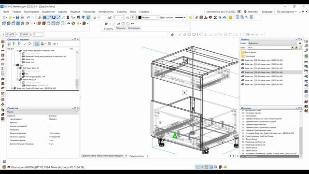Select the Line drawing tool icon

click(x=114, y=24)
